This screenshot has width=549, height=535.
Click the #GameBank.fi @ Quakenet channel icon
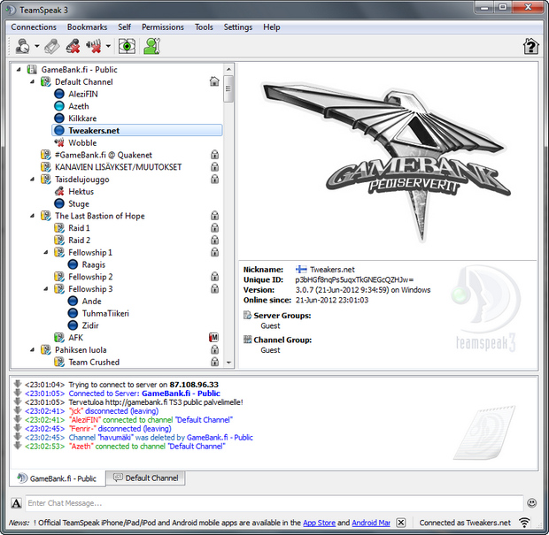45,155
